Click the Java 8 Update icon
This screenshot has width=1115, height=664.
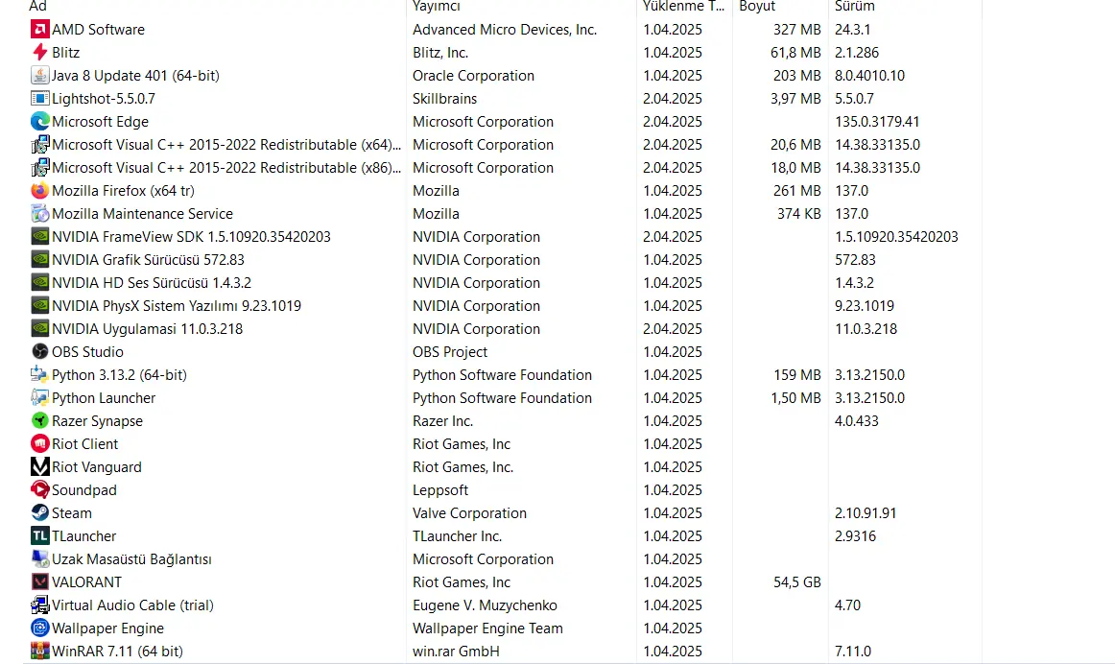click(40, 76)
